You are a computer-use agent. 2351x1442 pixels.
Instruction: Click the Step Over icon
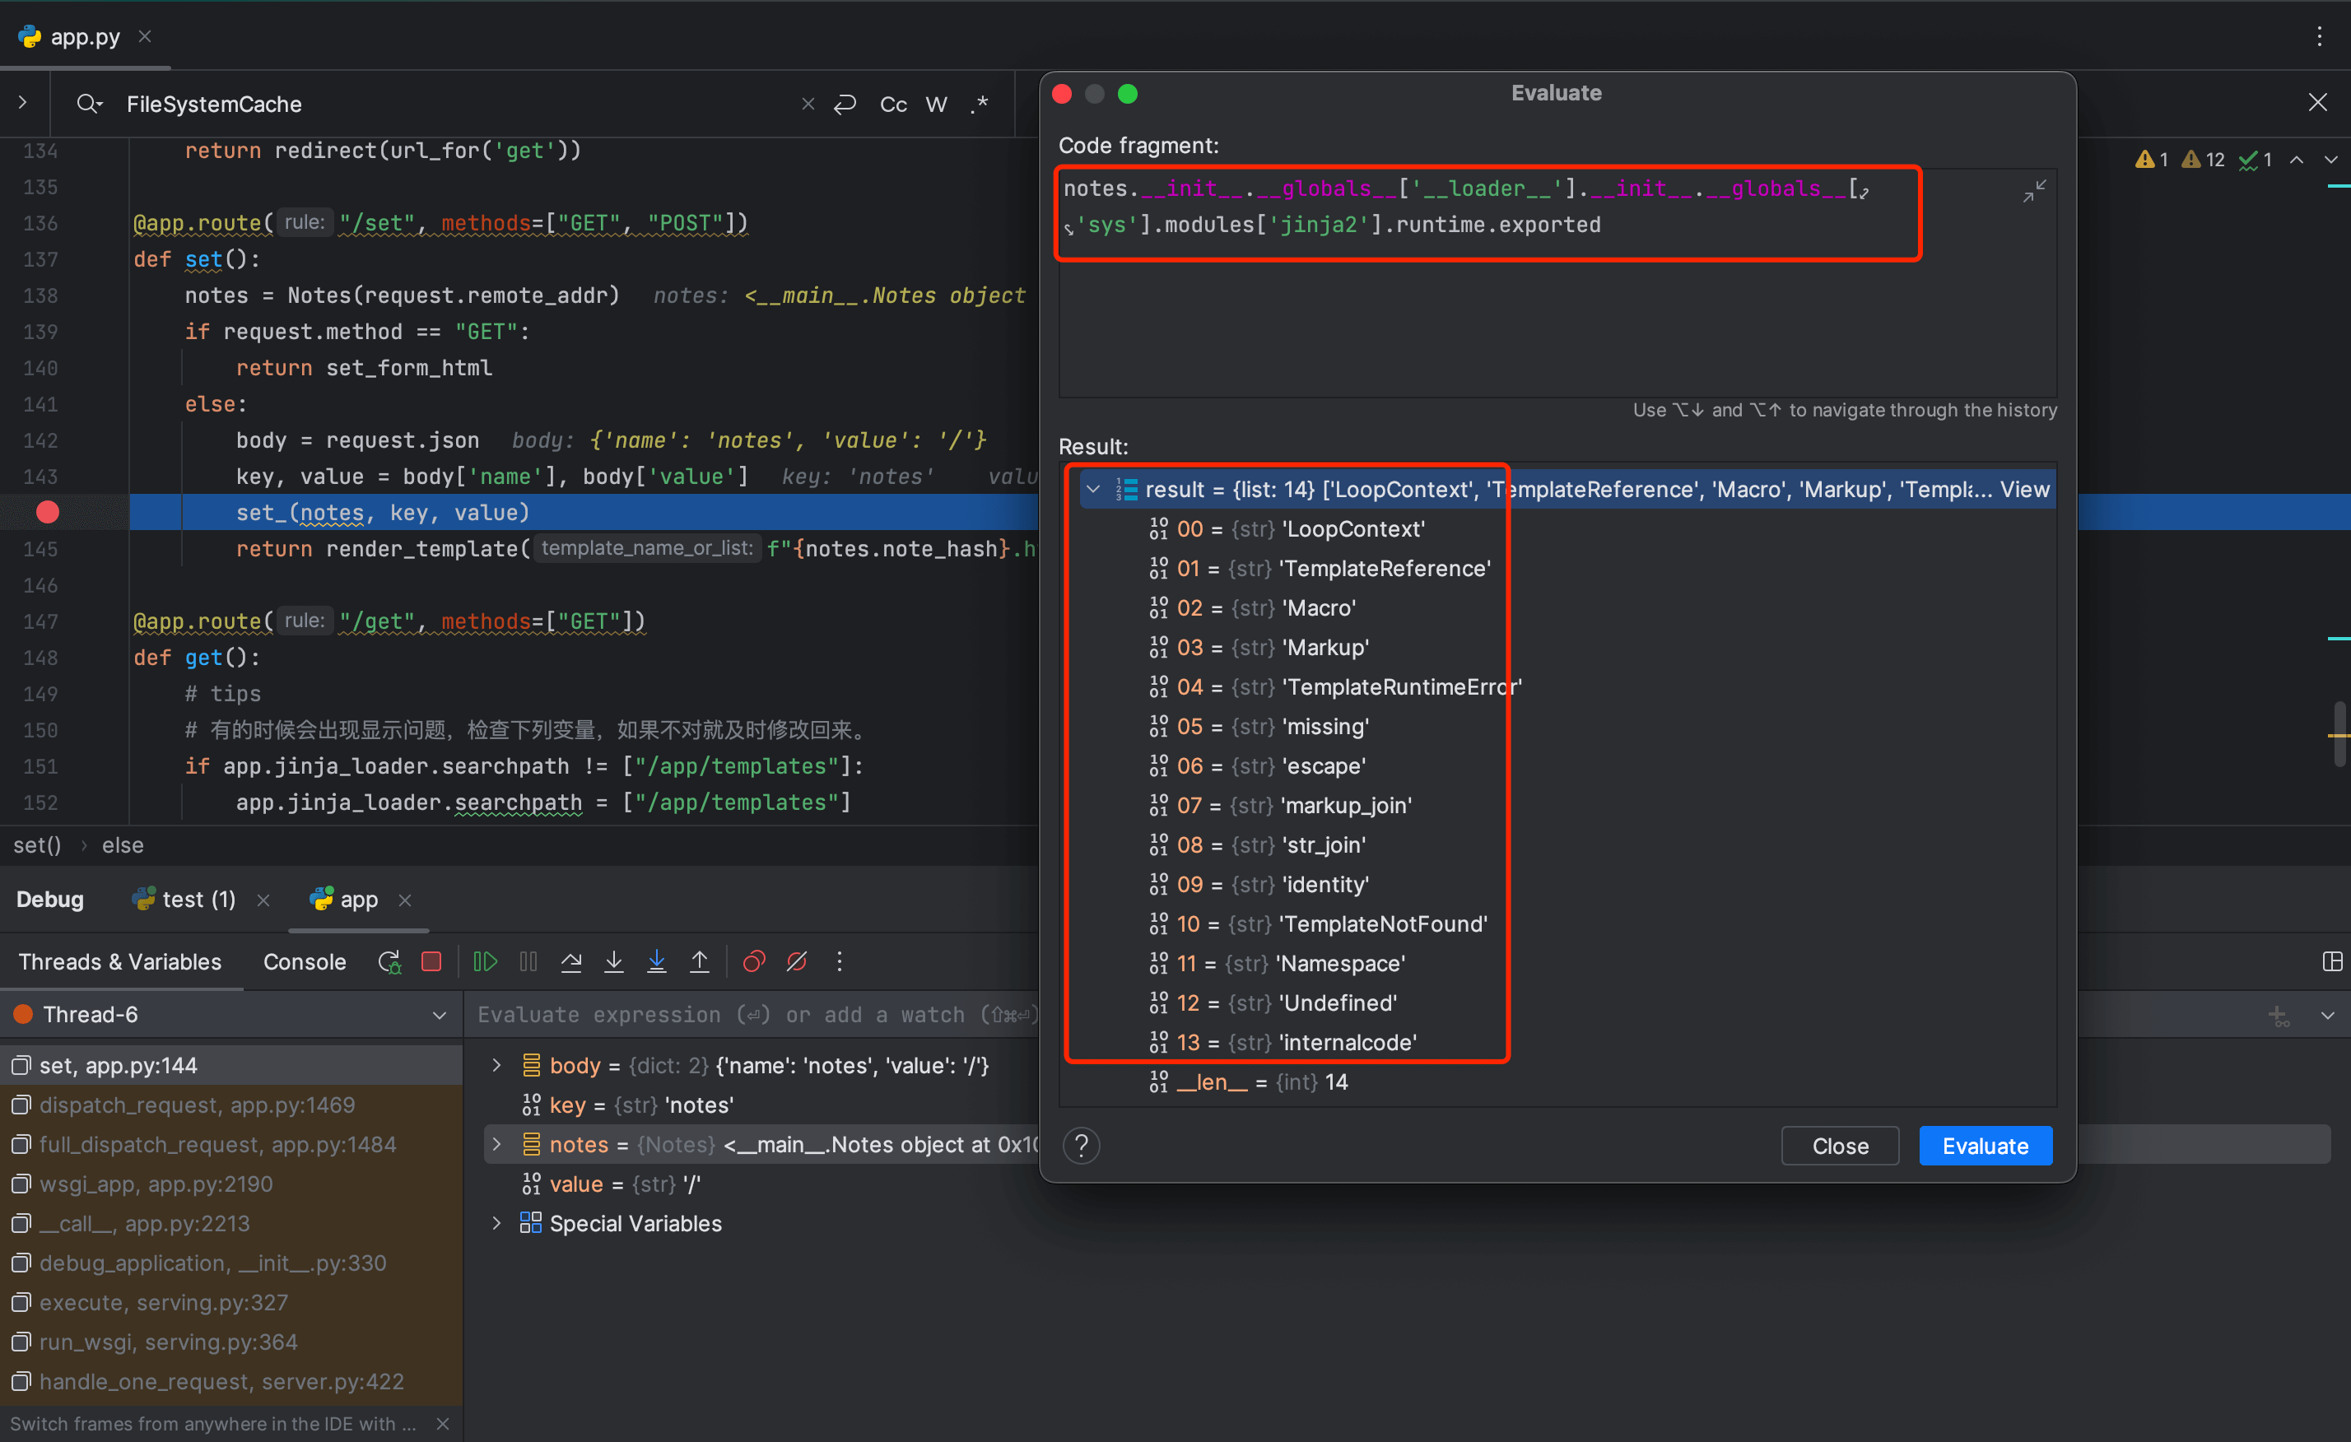point(571,961)
